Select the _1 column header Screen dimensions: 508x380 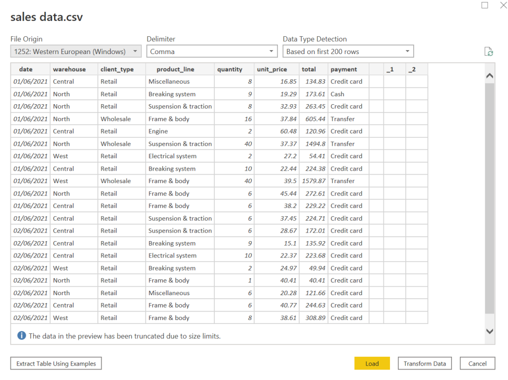394,69
